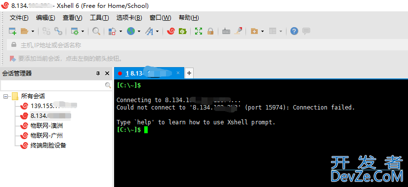Click the Connecting to 8.134 line
The width and height of the screenshot is (408, 187).
(178, 100)
